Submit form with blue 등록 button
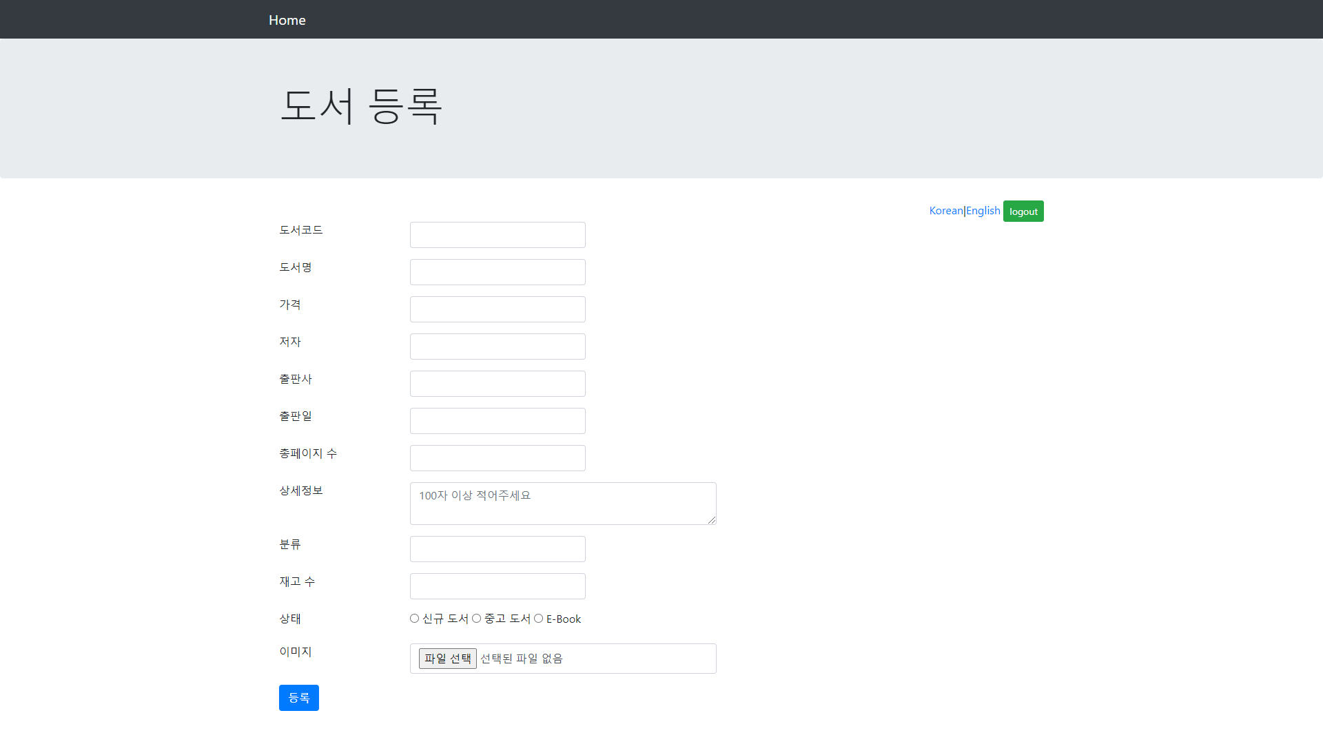The height and width of the screenshot is (744, 1323). (x=298, y=698)
